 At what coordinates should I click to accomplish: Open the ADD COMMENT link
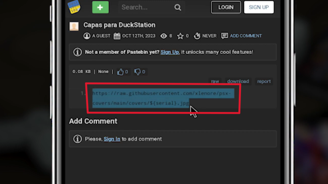[246, 36]
